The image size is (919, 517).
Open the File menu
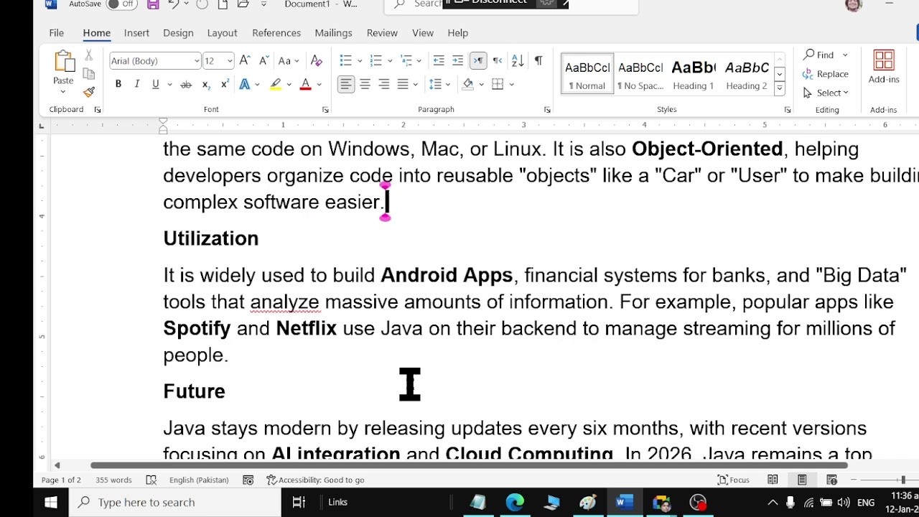(x=56, y=33)
